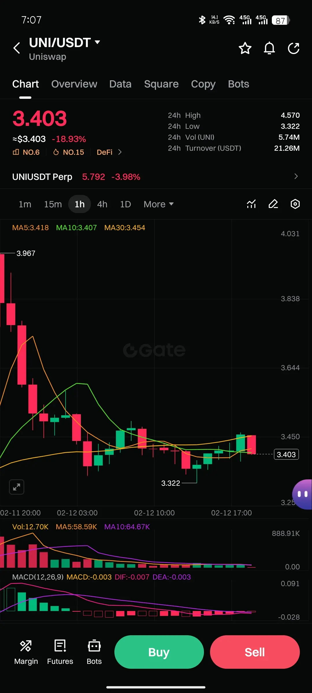
Task: Tap the 3.967 high marker
Action: (26, 253)
